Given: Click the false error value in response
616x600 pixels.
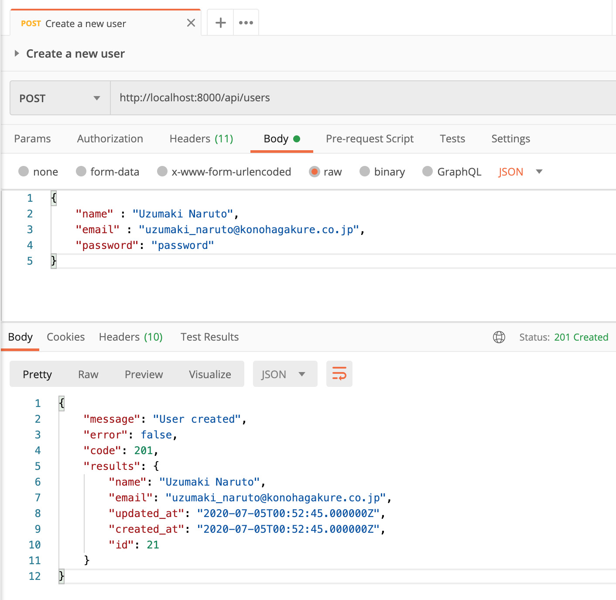Looking at the screenshot, I should [x=156, y=435].
